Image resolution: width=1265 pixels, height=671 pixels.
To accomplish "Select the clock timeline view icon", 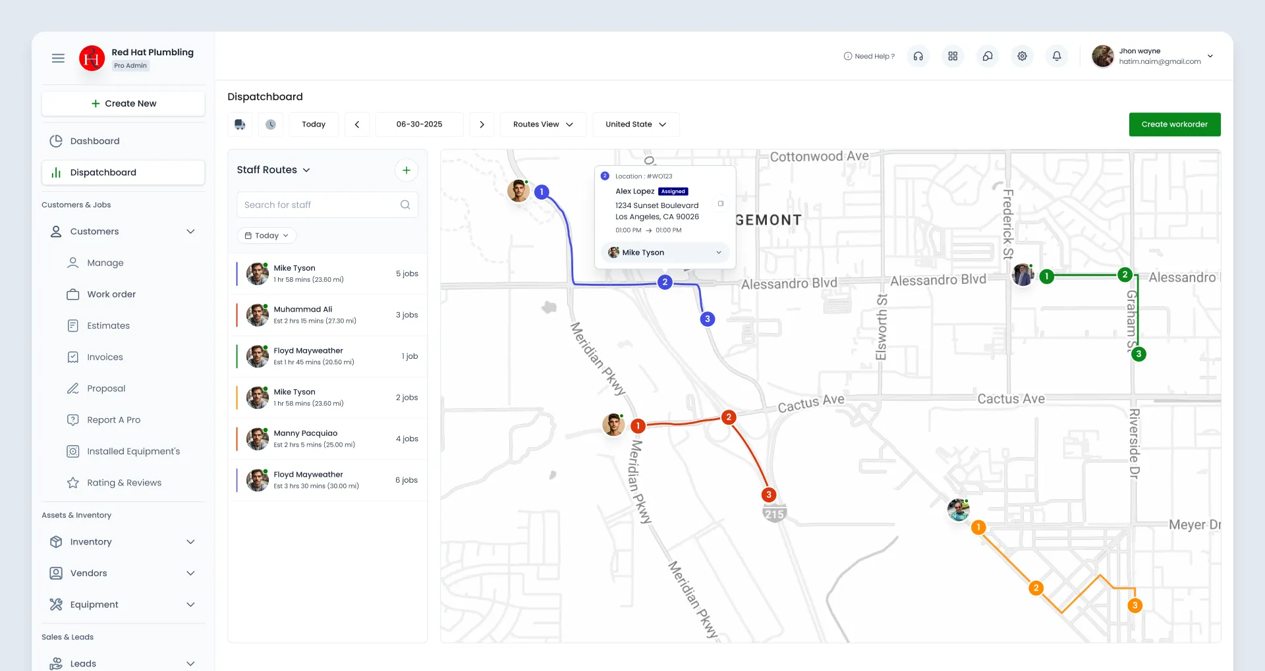I will click(x=271, y=124).
